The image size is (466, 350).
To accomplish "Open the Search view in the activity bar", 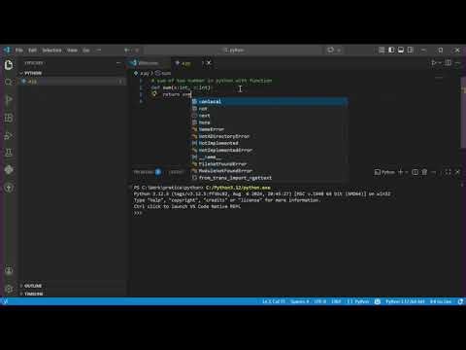I will coord(9,83).
